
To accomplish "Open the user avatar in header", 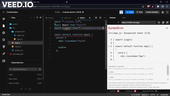I will [121, 12].
